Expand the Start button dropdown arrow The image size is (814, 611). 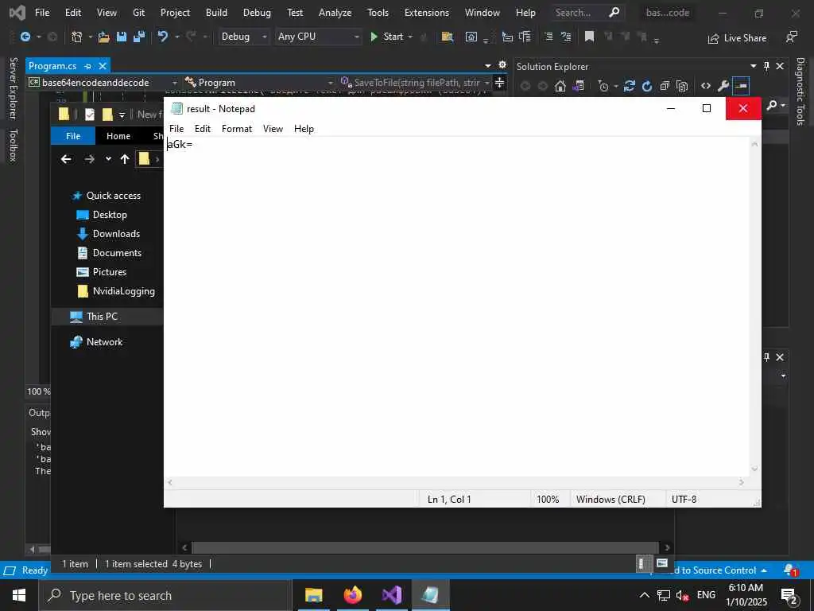[x=410, y=37]
